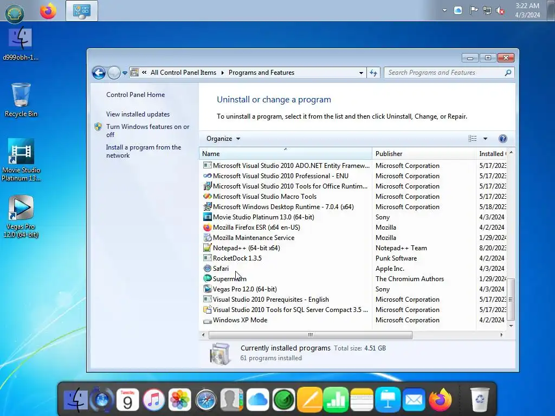Viewport: 555px width, 416px height.
Task: Go back with the blue arrow button
Action: point(99,73)
